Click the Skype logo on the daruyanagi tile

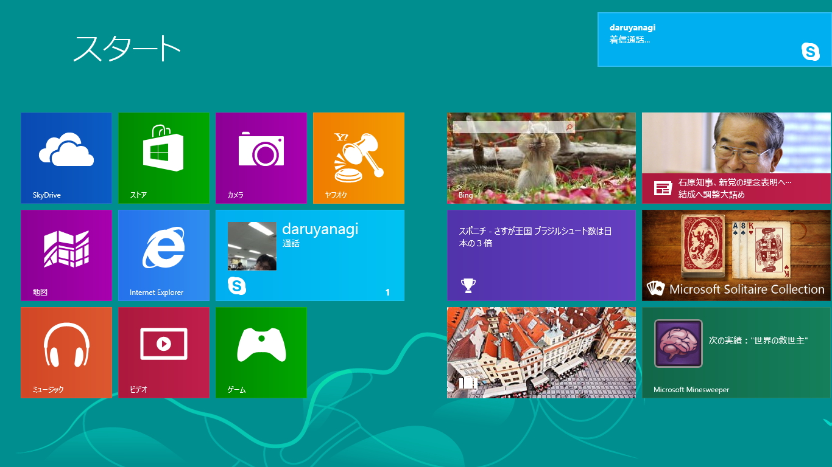tap(237, 286)
